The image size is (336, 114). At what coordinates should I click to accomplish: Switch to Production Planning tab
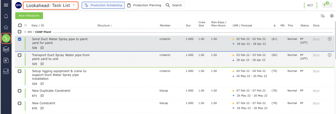coord(144,5)
